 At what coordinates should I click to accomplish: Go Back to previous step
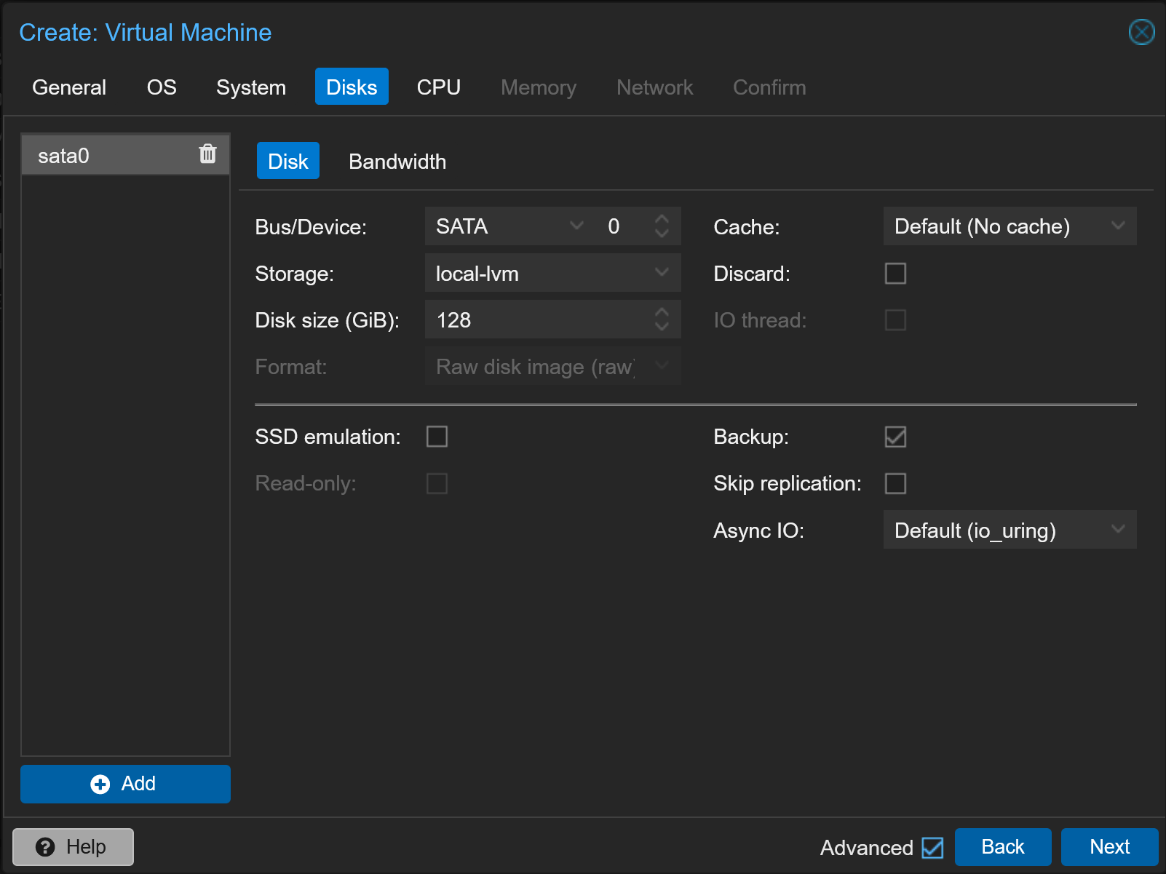pos(1003,847)
